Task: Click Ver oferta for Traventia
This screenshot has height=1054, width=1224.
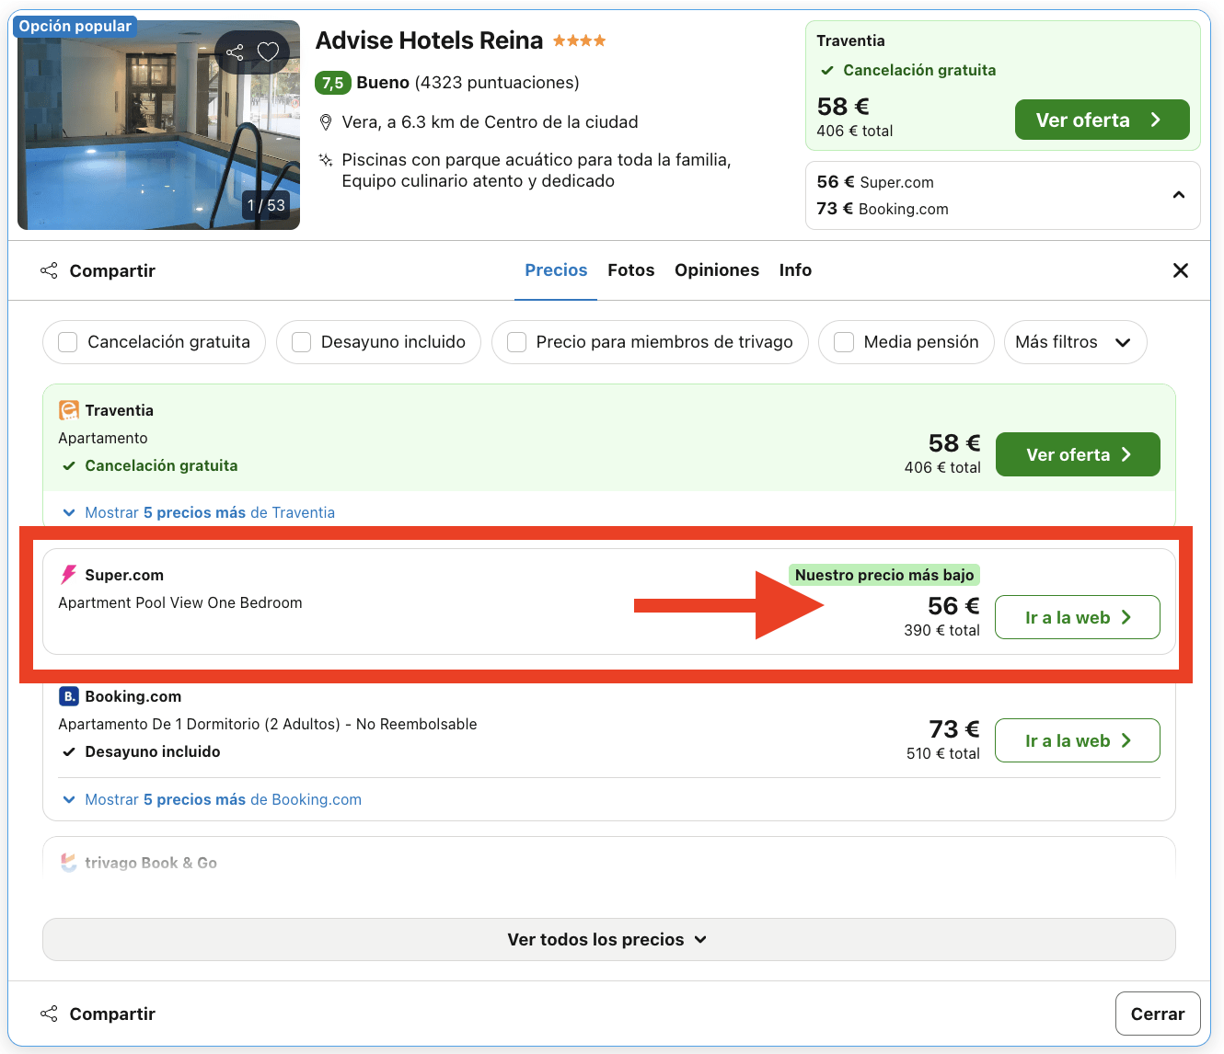Action: pos(1077,453)
